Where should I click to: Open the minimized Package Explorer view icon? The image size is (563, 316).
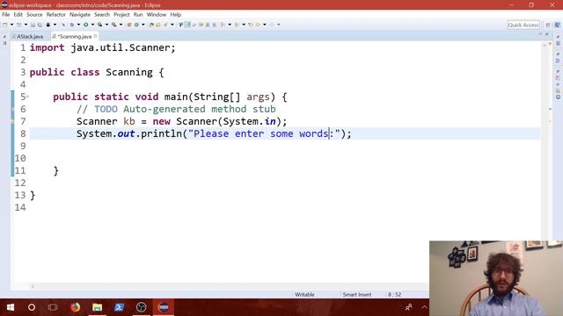click(x=4, y=43)
